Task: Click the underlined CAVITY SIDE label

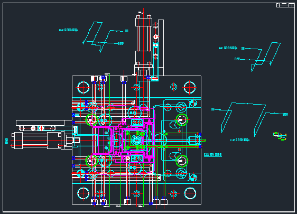Action: point(212,155)
